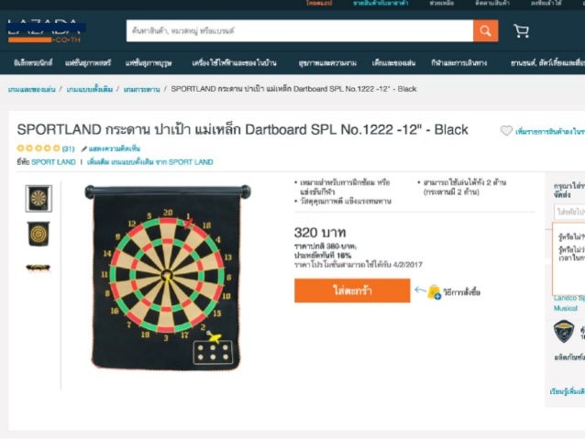Viewport: 585px width, 439px height.
Task: Click the five-star rating icons
Action: [39, 148]
